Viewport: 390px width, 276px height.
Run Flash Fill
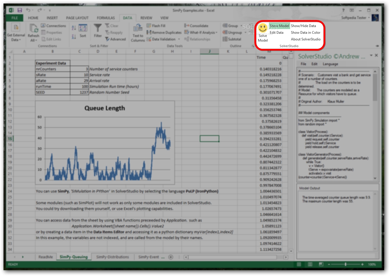click(x=156, y=26)
